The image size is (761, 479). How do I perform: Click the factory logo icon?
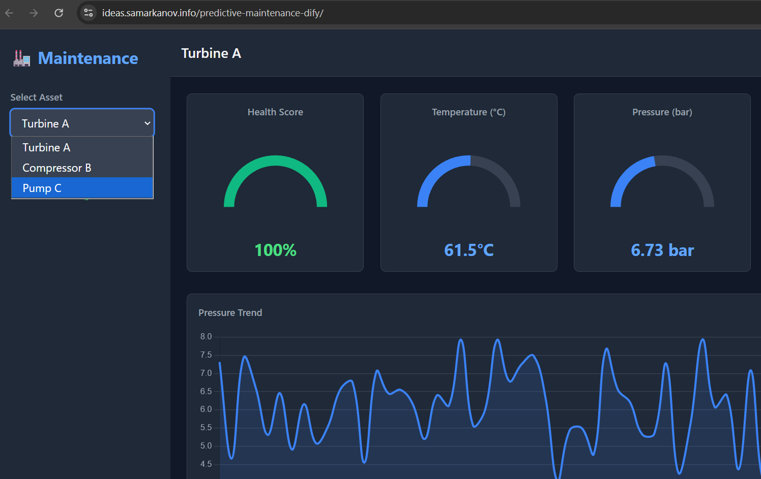[21, 58]
